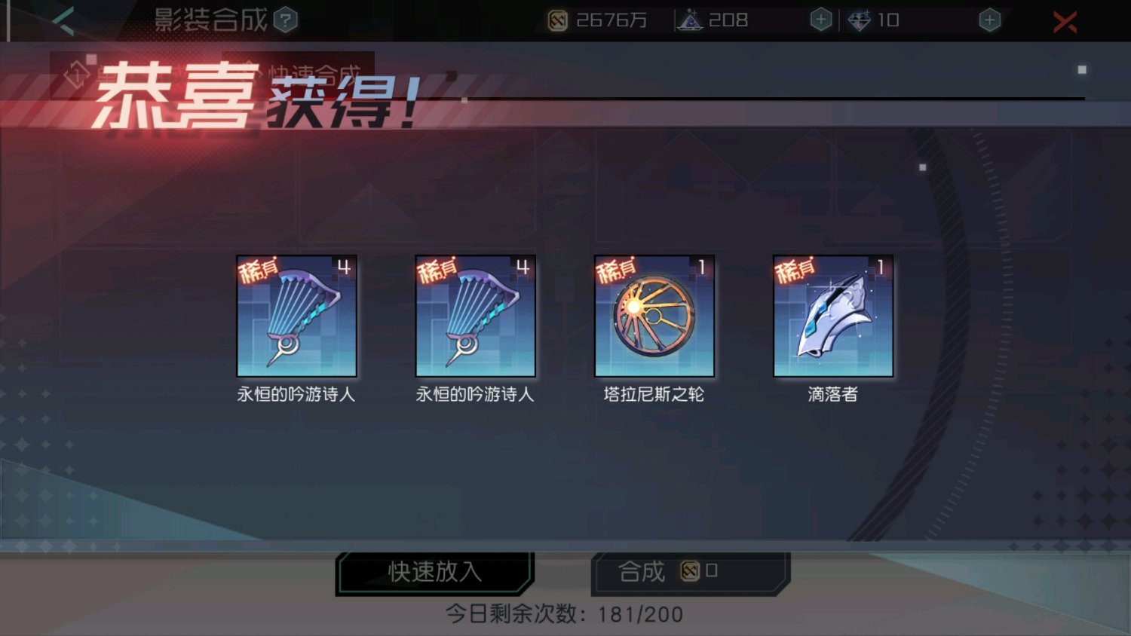Click the 快速放入 button
1131x636 pixels.
435,572
